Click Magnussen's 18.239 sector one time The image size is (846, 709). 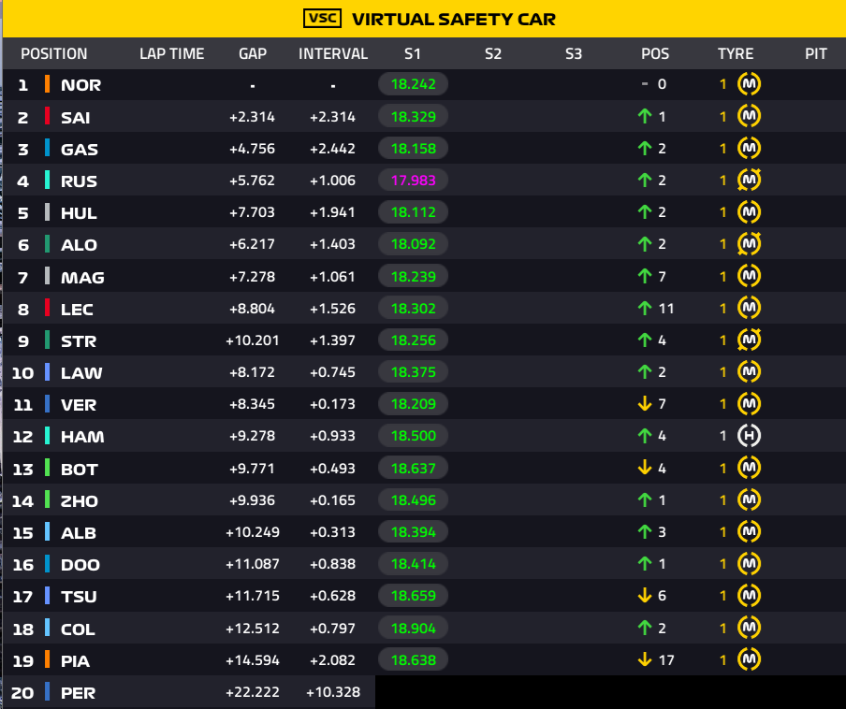pyautogui.click(x=414, y=277)
